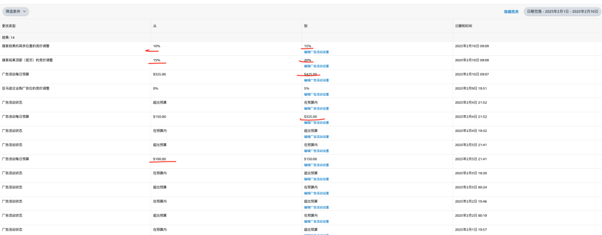Click the 15% value in the 从 column
The image size is (602, 235).
[x=157, y=60]
